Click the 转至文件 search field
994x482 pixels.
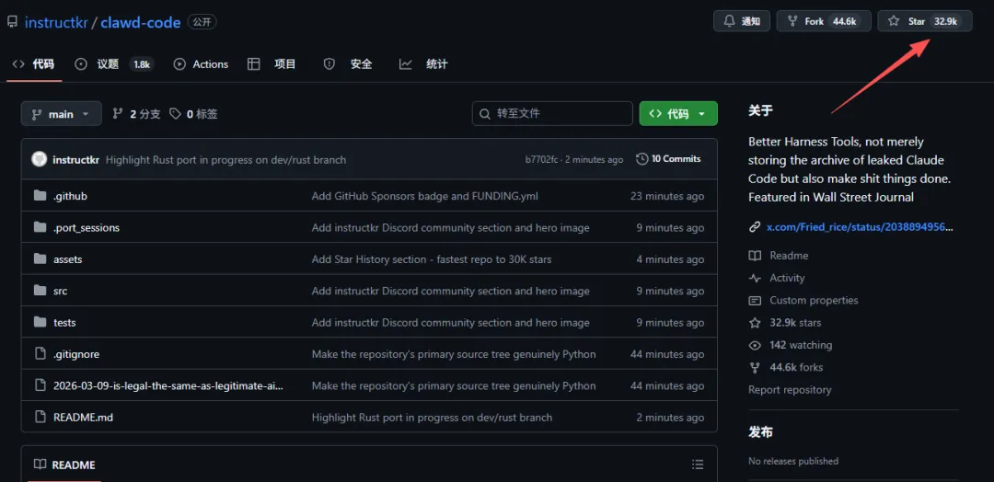tap(552, 114)
